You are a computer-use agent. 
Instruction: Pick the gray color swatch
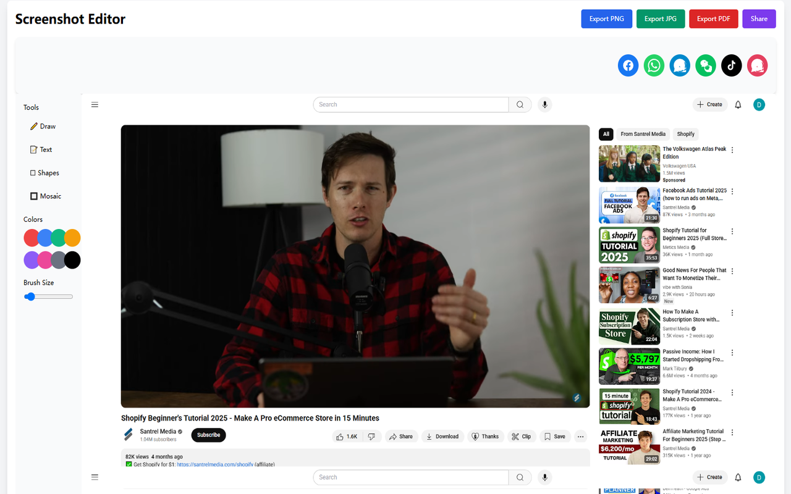point(59,260)
